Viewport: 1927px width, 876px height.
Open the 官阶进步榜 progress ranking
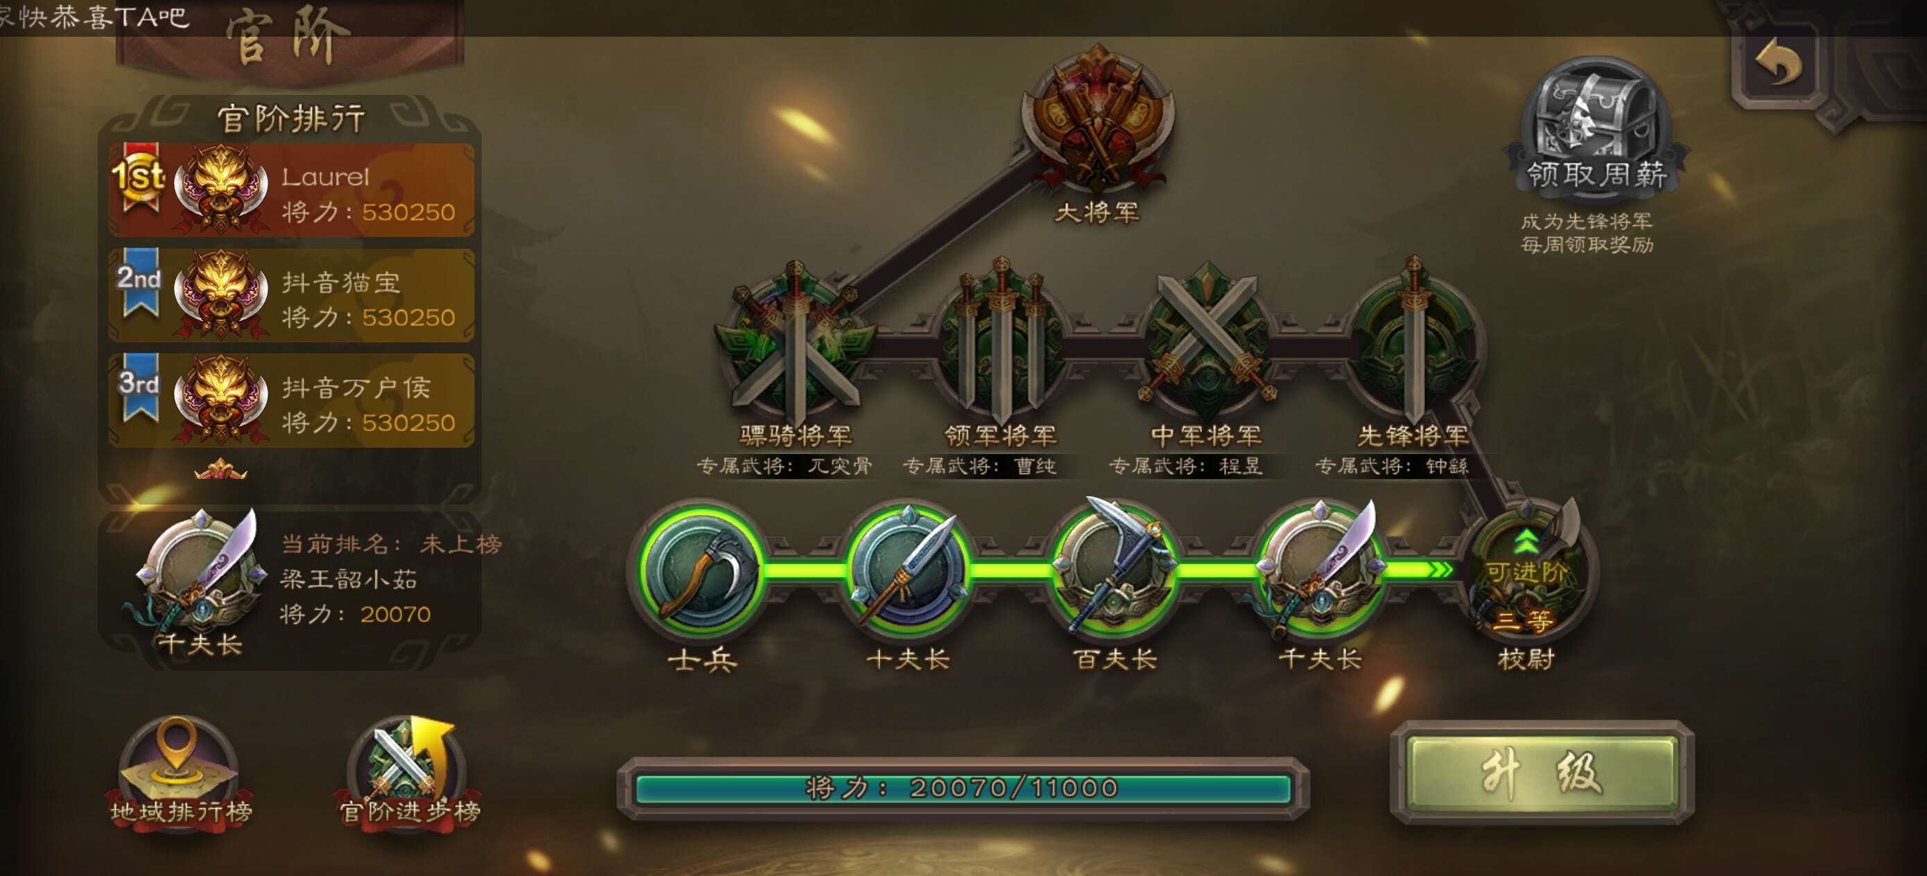(x=408, y=771)
